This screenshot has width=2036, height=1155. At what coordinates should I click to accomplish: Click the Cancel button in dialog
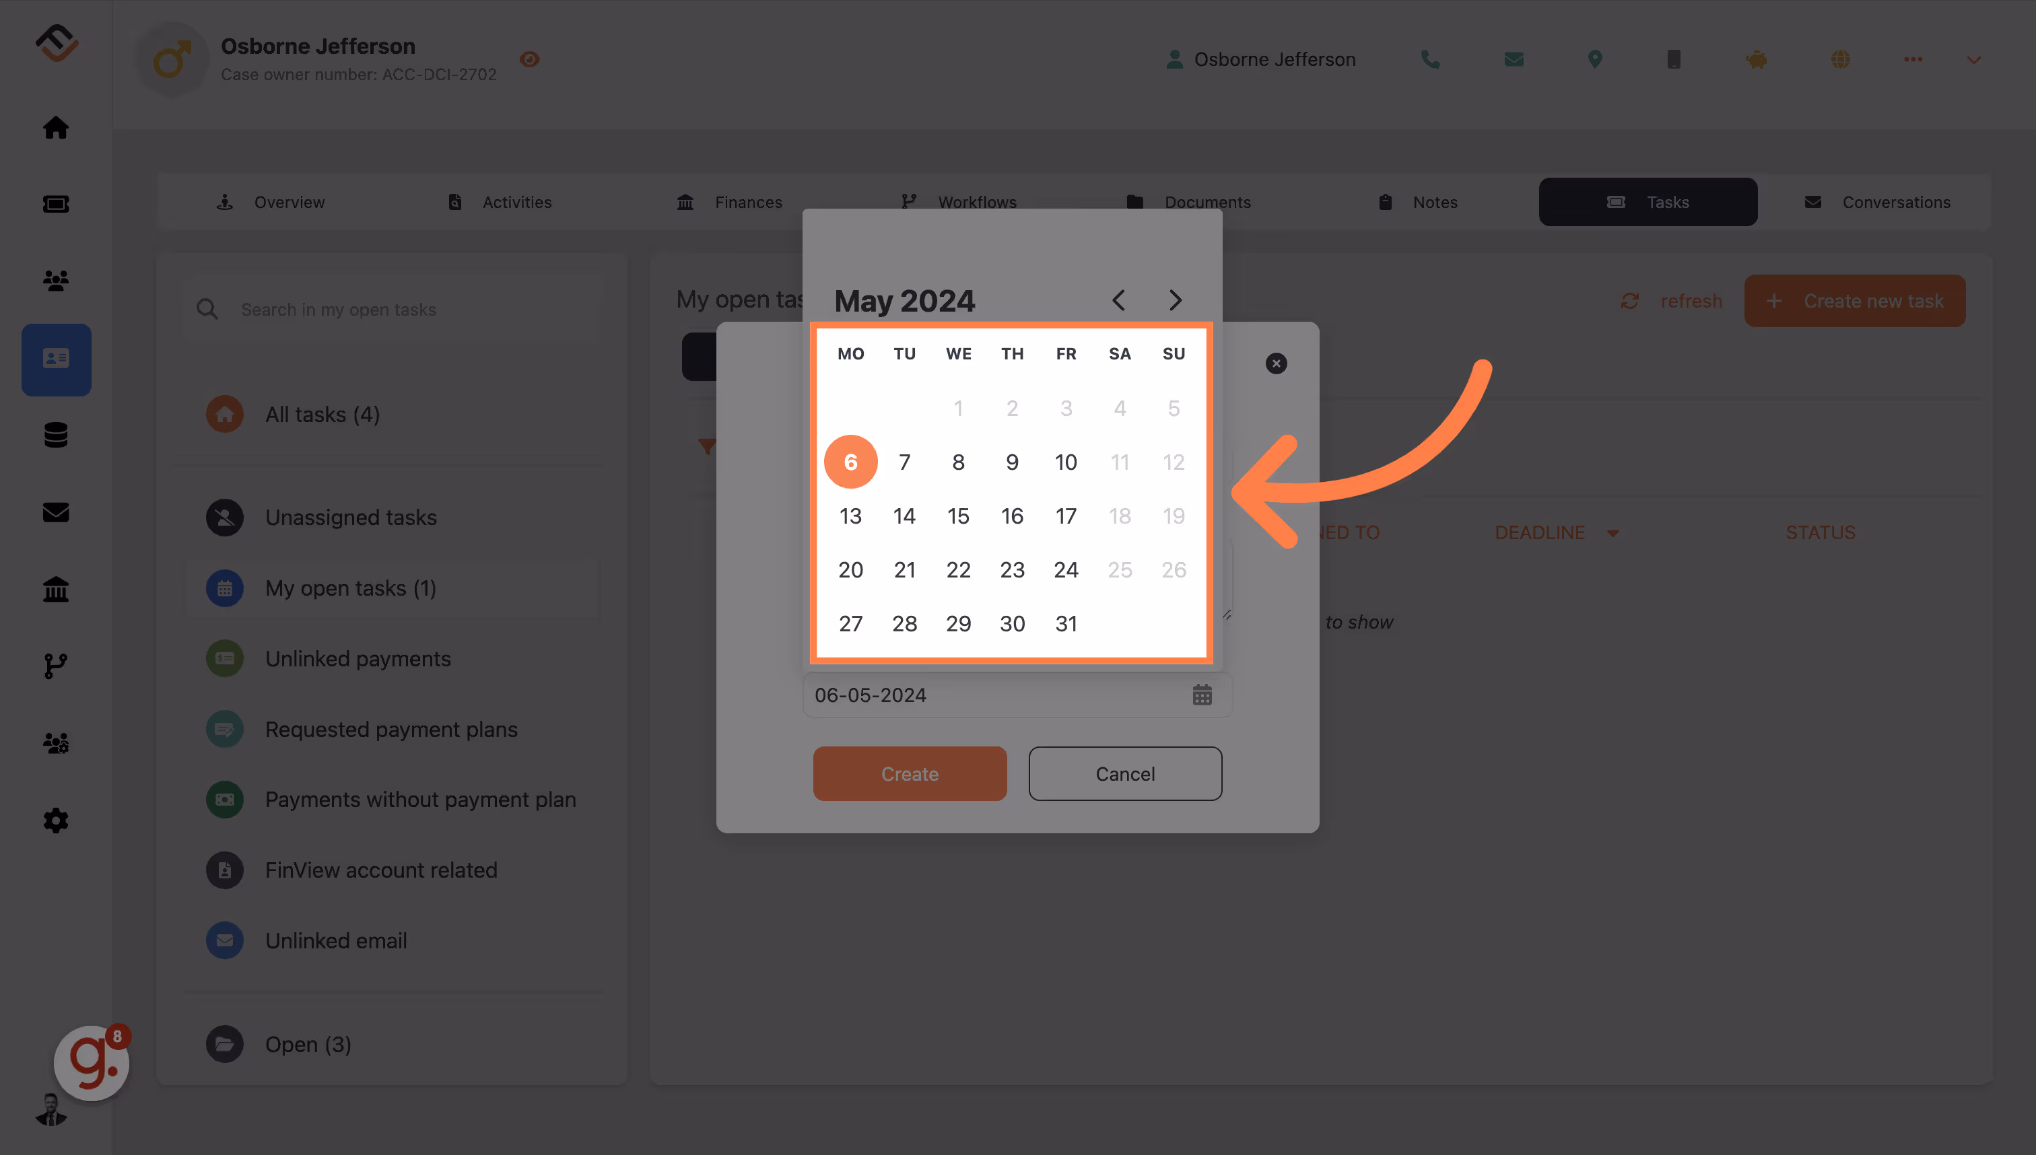click(x=1125, y=773)
